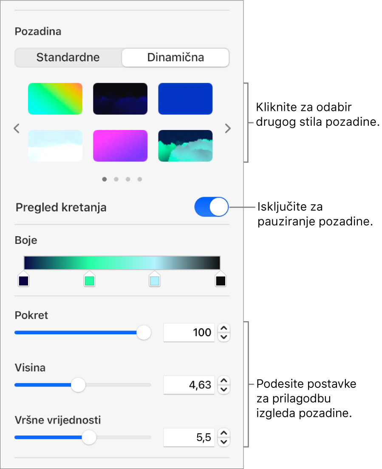
Task: Switch to the Dinamična tab
Action: (175, 57)
